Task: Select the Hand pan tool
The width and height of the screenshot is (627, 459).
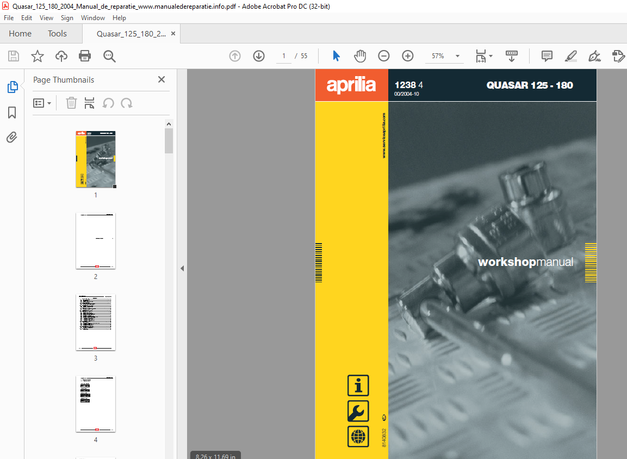Action: tap(360, 56)
